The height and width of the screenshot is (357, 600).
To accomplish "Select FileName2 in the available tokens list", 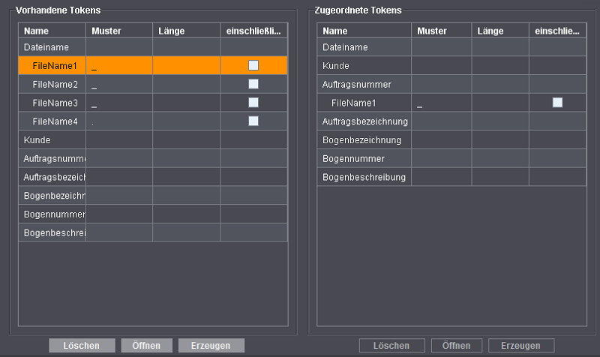I will tap(55, 85).
